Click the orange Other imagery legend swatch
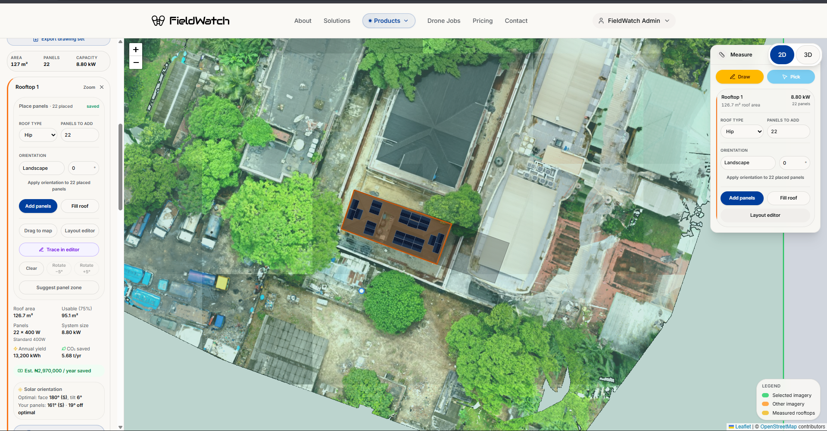This screenshot has width=827, height=431. pos(765,404)
